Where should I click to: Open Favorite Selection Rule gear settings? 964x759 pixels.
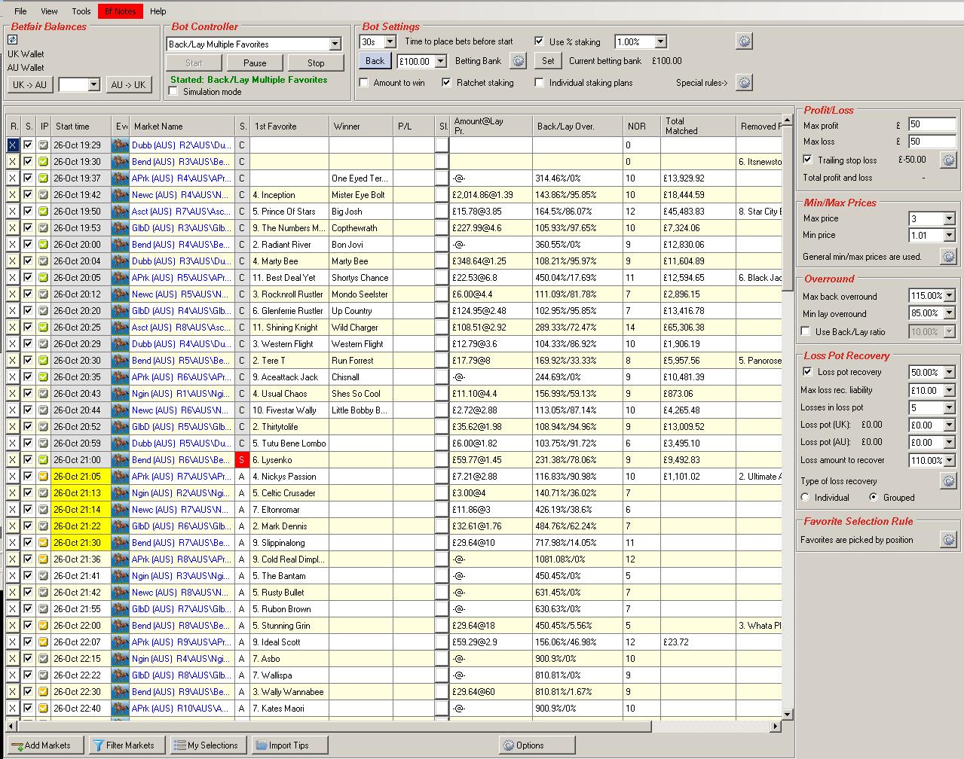pyautogui.click(x=948, y=539)
